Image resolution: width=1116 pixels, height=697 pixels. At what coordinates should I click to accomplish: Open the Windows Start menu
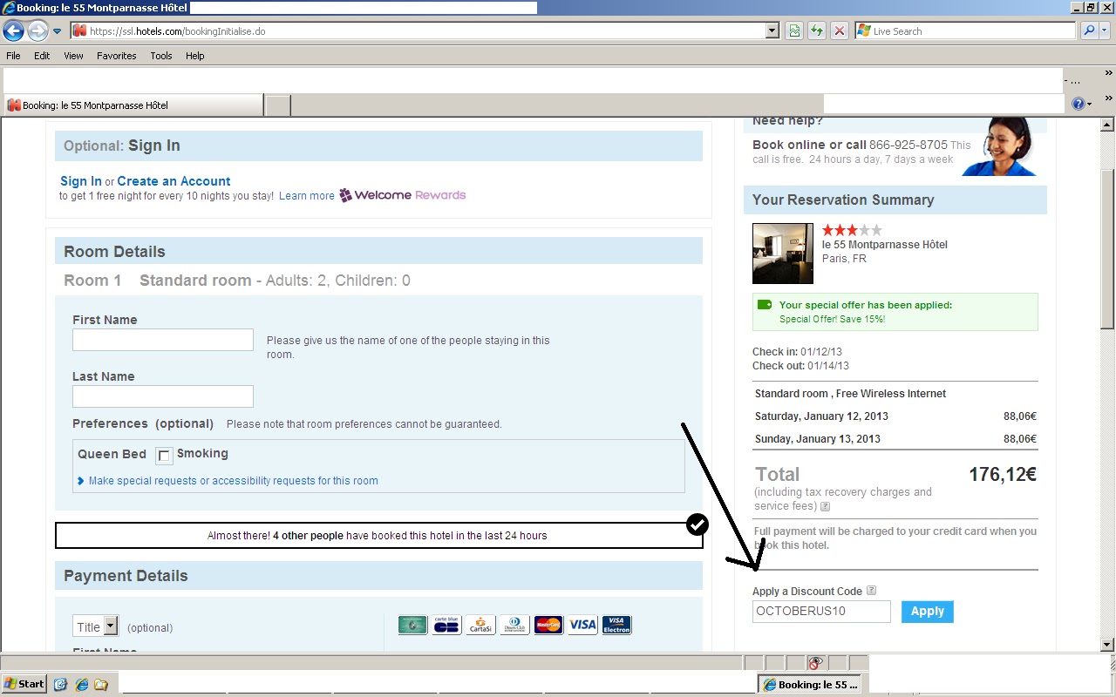click(x=24, y=684)
